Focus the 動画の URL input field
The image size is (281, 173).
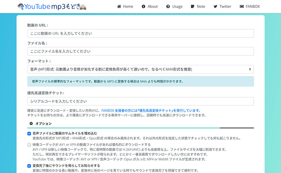[x=140, y=34]
